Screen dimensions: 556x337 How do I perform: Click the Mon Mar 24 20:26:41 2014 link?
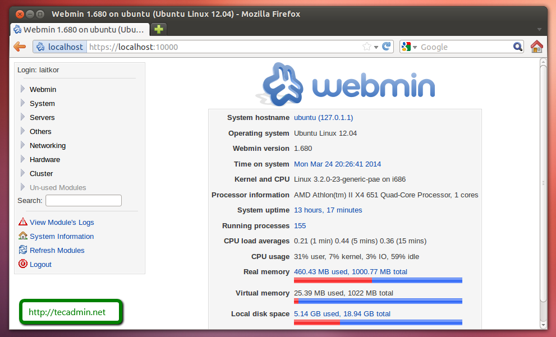coord(337,164)
